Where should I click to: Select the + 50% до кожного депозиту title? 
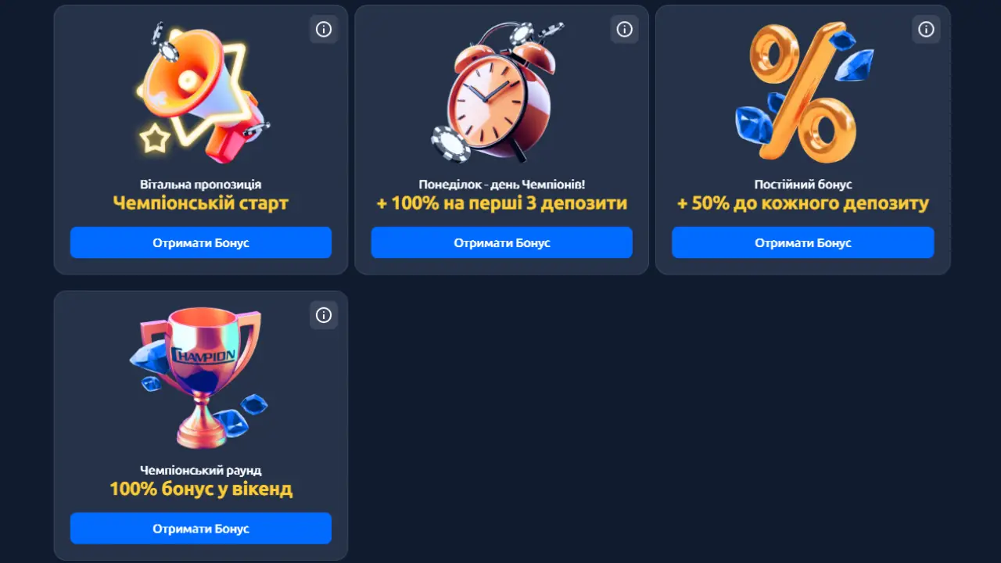[803, 203]
